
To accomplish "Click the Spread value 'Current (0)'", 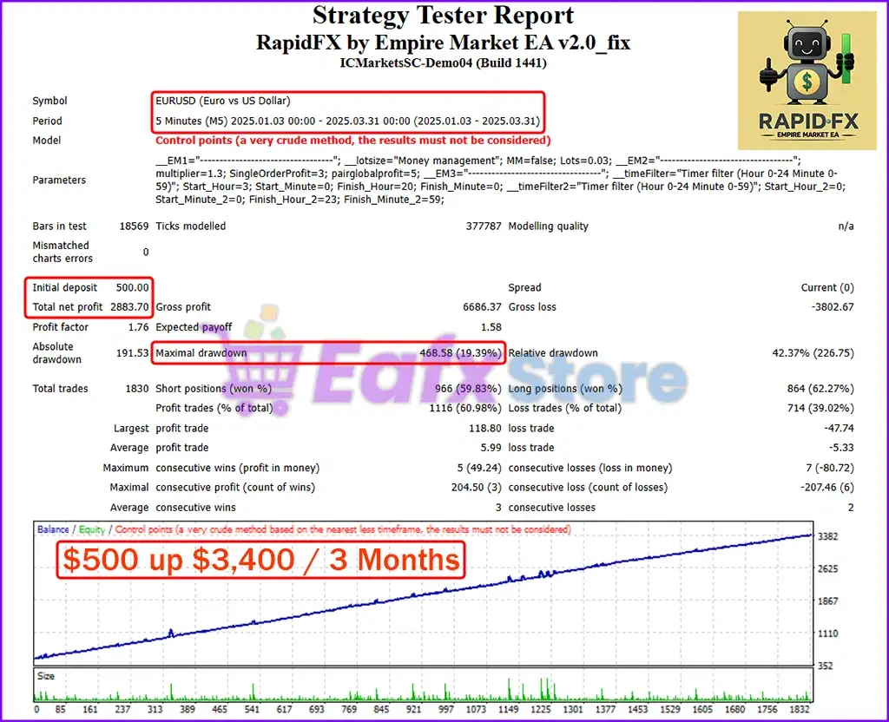I will [x=827, y=287].
